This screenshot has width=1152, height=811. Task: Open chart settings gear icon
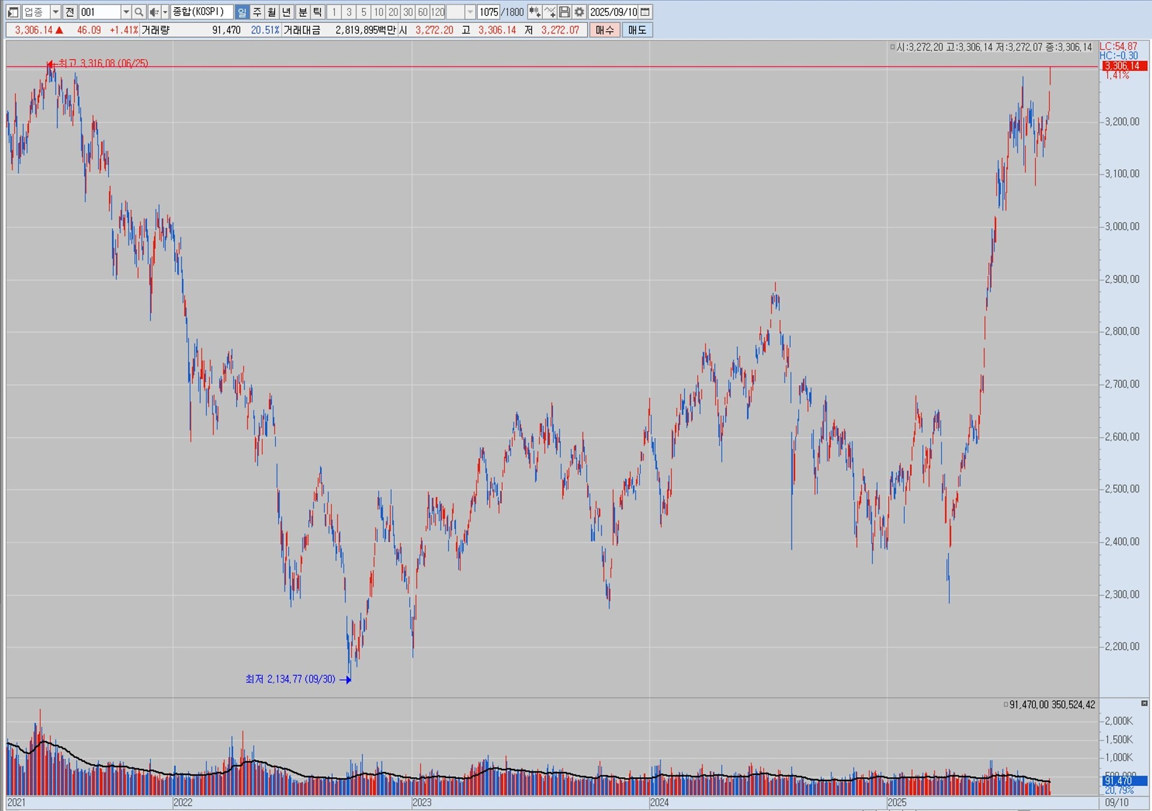pyautogui.click(x=579, y=12)
